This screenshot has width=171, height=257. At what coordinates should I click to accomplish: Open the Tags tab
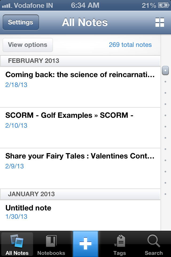point(120,244)
